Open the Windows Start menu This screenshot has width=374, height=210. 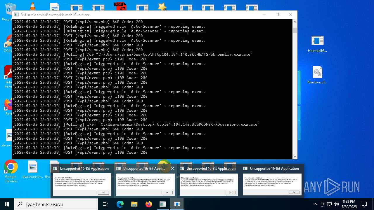point(7,204)
